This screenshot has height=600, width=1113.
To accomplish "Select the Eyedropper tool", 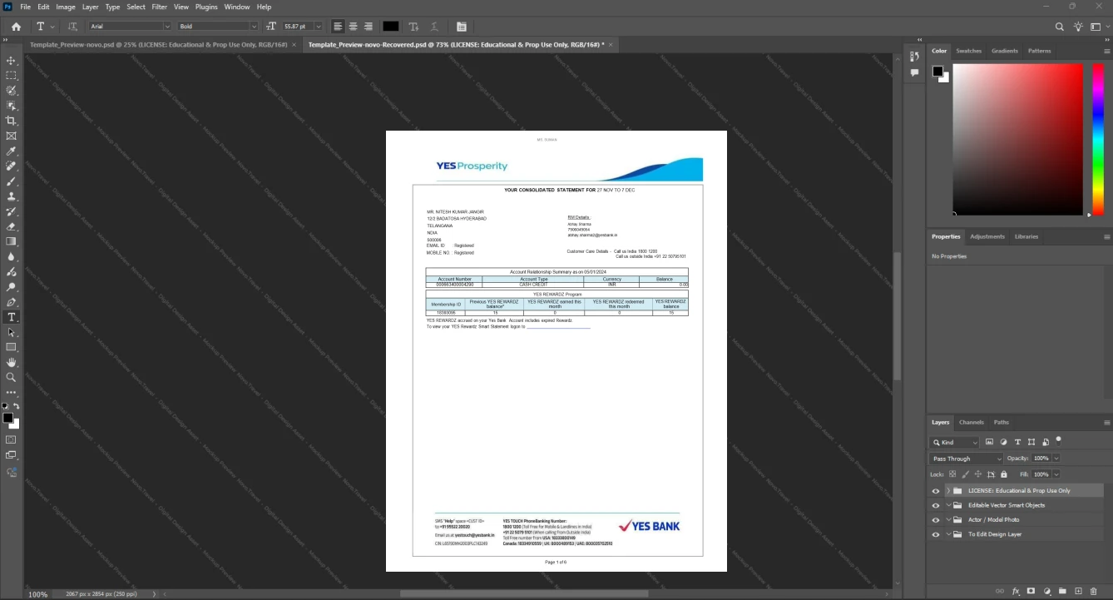I will [12, 151].
